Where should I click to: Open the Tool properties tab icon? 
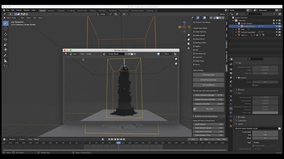(x=231, y=64)
